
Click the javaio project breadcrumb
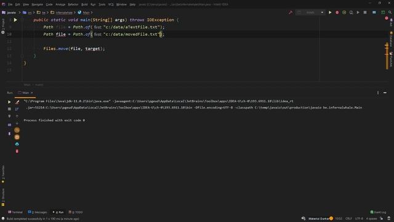point(9,12)
